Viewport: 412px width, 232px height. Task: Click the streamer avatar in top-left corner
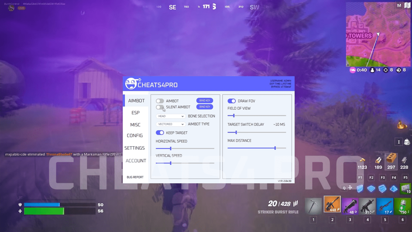(11, 8)
